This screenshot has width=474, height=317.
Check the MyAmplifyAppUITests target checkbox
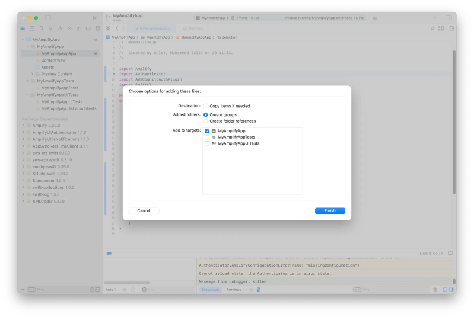click(x=207, y=143)
